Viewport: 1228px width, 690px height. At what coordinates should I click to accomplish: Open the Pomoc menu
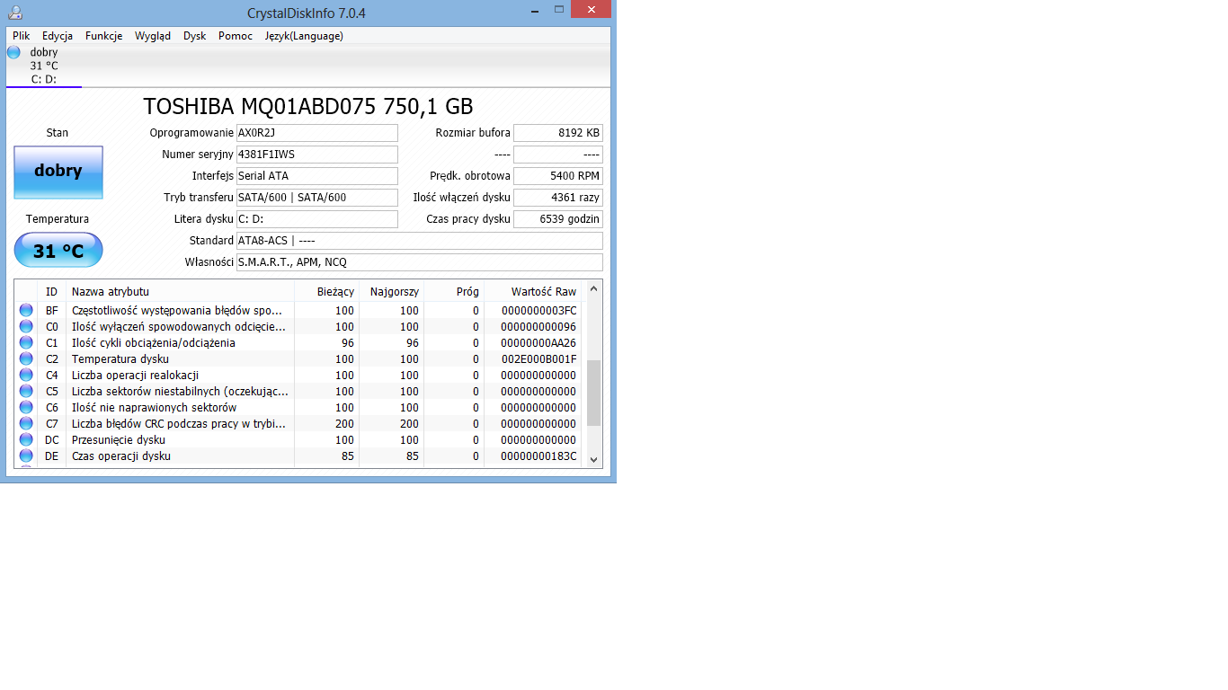236,36
